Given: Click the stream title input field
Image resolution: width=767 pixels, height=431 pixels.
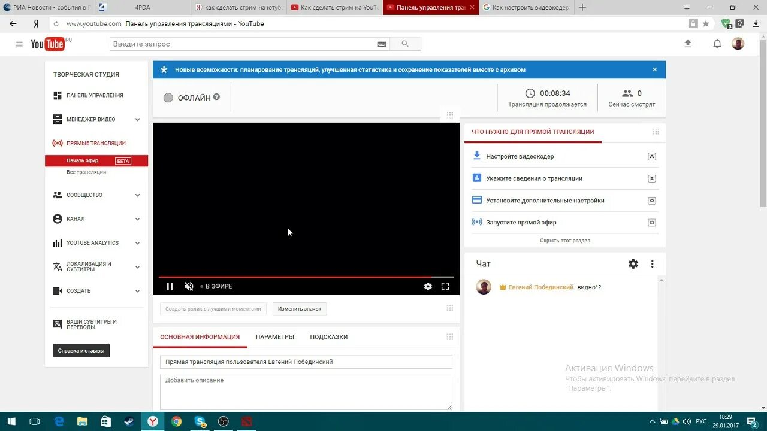Looking at the screenshot, I should pos(306,362).
